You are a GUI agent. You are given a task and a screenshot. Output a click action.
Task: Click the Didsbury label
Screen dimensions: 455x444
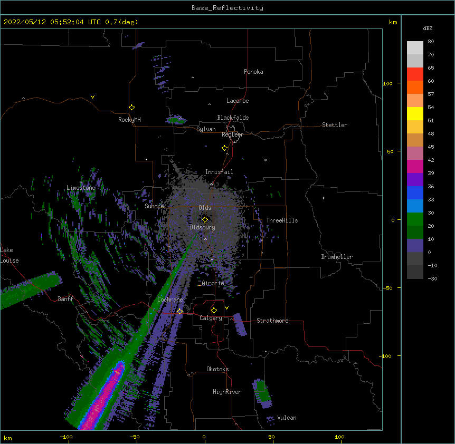click(203, 227)
